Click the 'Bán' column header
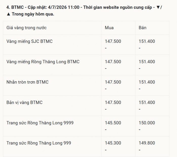This screenshot has height=157, width=177. [142, 28]
